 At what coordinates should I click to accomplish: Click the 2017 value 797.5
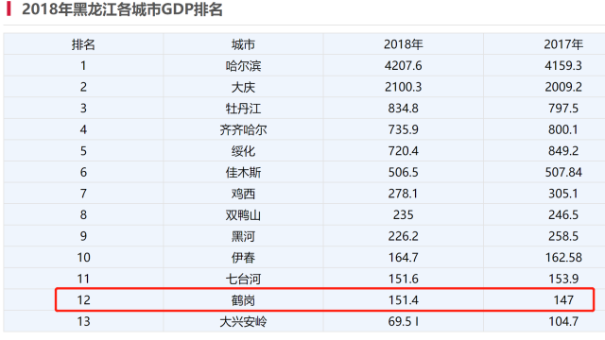click(563, 109)
